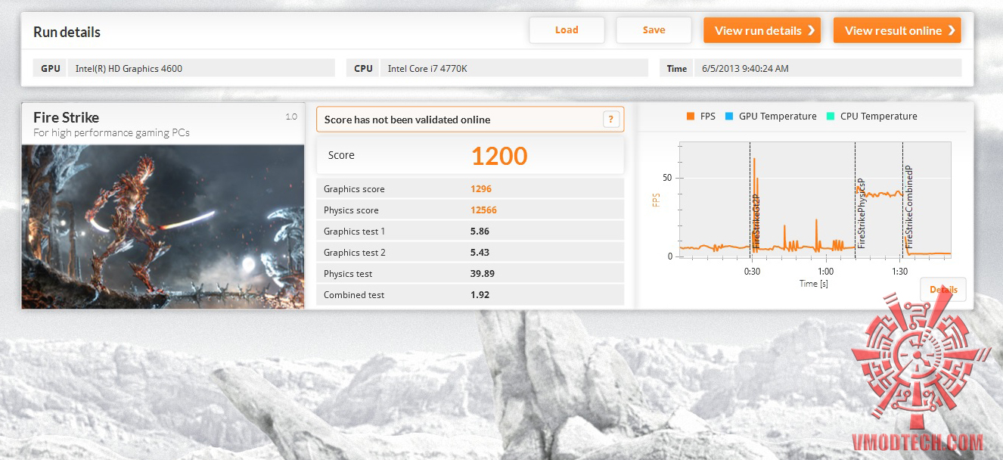This screenshot has width=1003, height=460.
Task: Open View result online
Action: (x=897, y=30)
